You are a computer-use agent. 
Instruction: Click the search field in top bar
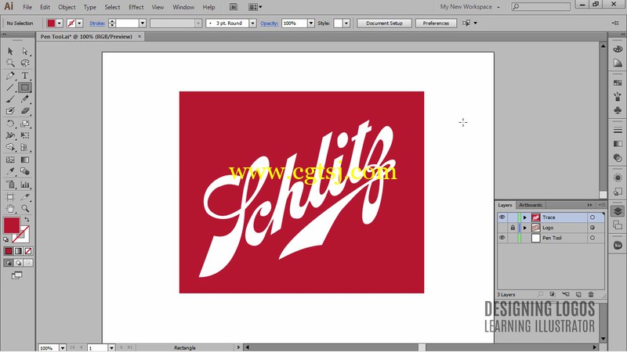[541, 6]
